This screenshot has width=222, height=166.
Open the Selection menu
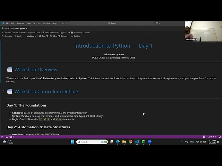click(20, 23)
